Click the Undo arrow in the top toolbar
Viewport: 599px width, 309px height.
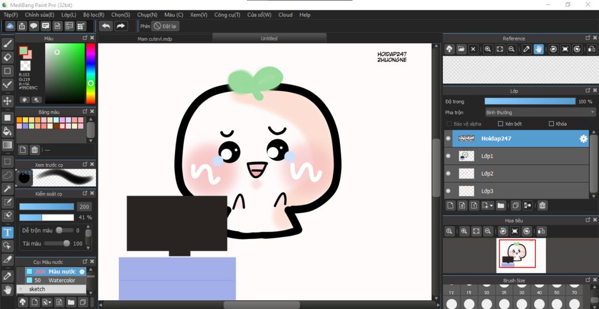point(106,26)
